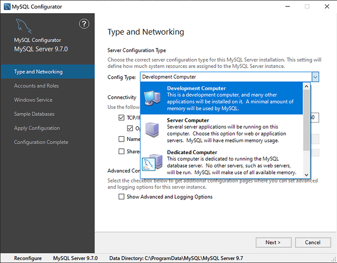Click the MySQL dolphin logo in sidebar
Image resolution: width=337 pixels, height=263 pixels.
[x=24, y=26]
